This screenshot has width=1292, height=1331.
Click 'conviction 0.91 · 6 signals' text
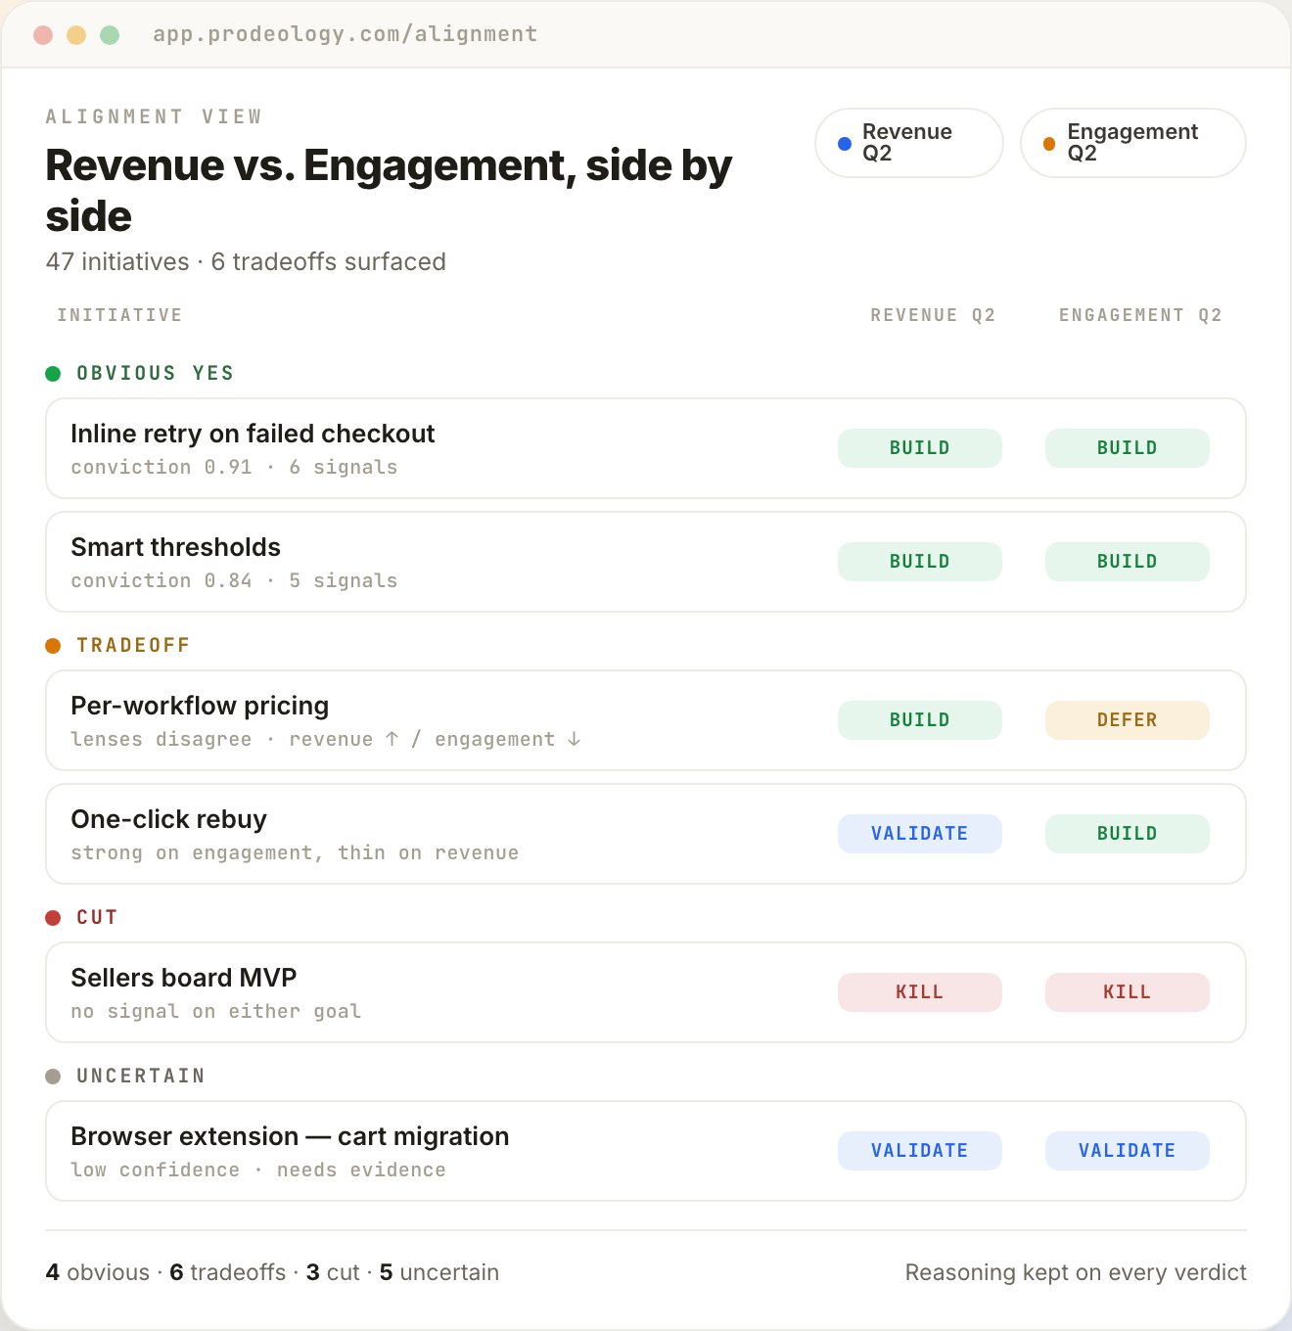click(234, 468)
